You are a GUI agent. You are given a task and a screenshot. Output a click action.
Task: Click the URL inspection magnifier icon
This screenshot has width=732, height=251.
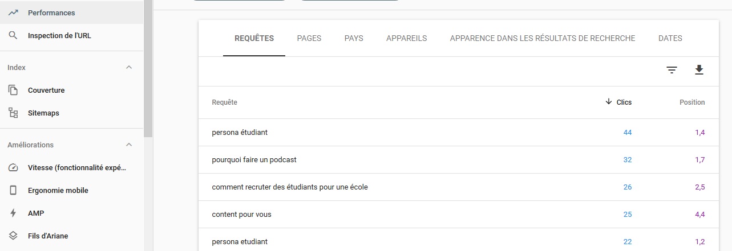13,35
